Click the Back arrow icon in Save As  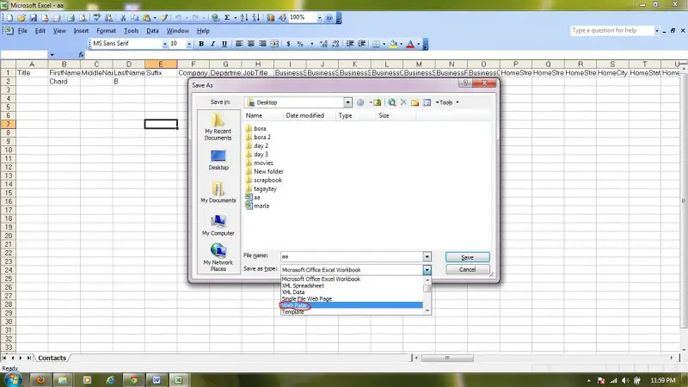click(x=360, y=102)
